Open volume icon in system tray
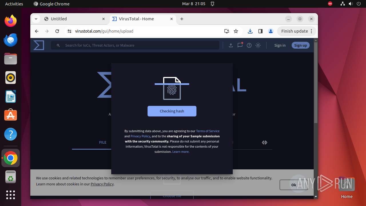366x206 pixels. (351, 4)
